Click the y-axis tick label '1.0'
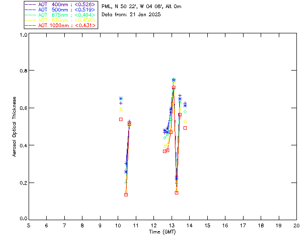The height and width of the screenshot is (244, 305). [23, 35]
